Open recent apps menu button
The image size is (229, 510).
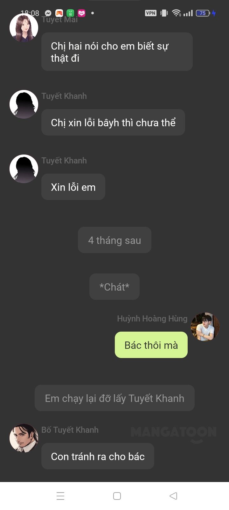(x=60, y=496)
